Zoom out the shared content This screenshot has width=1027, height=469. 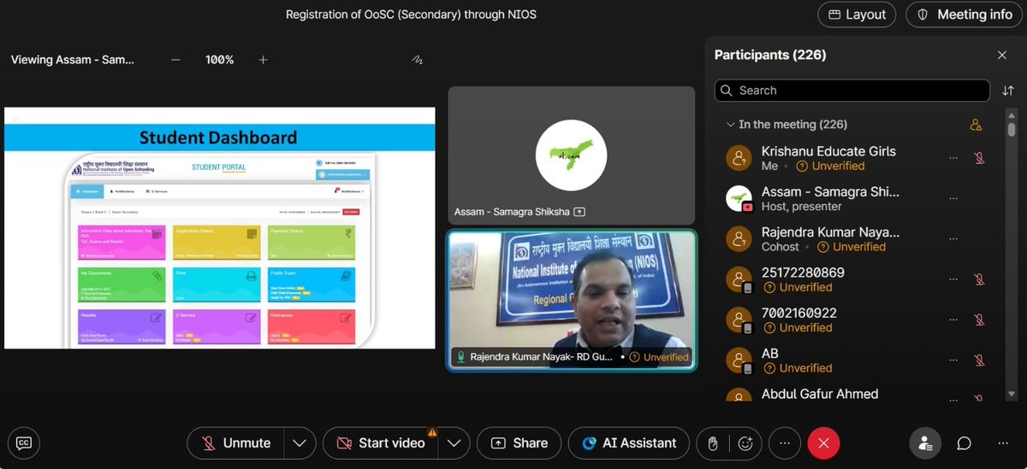(x=175, y=60)
